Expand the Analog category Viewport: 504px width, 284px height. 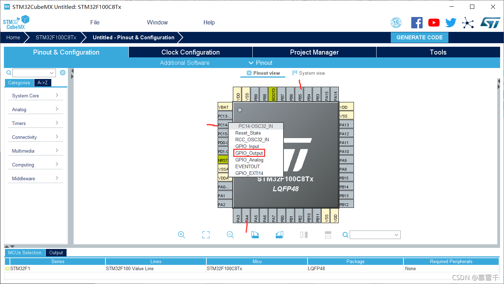(x=35, y=109)
